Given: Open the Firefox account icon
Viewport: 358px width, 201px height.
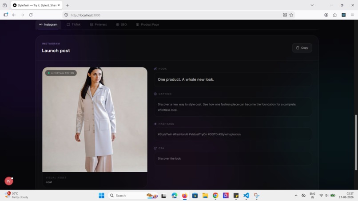Looking at the screenshot, I should pos(326,15).
